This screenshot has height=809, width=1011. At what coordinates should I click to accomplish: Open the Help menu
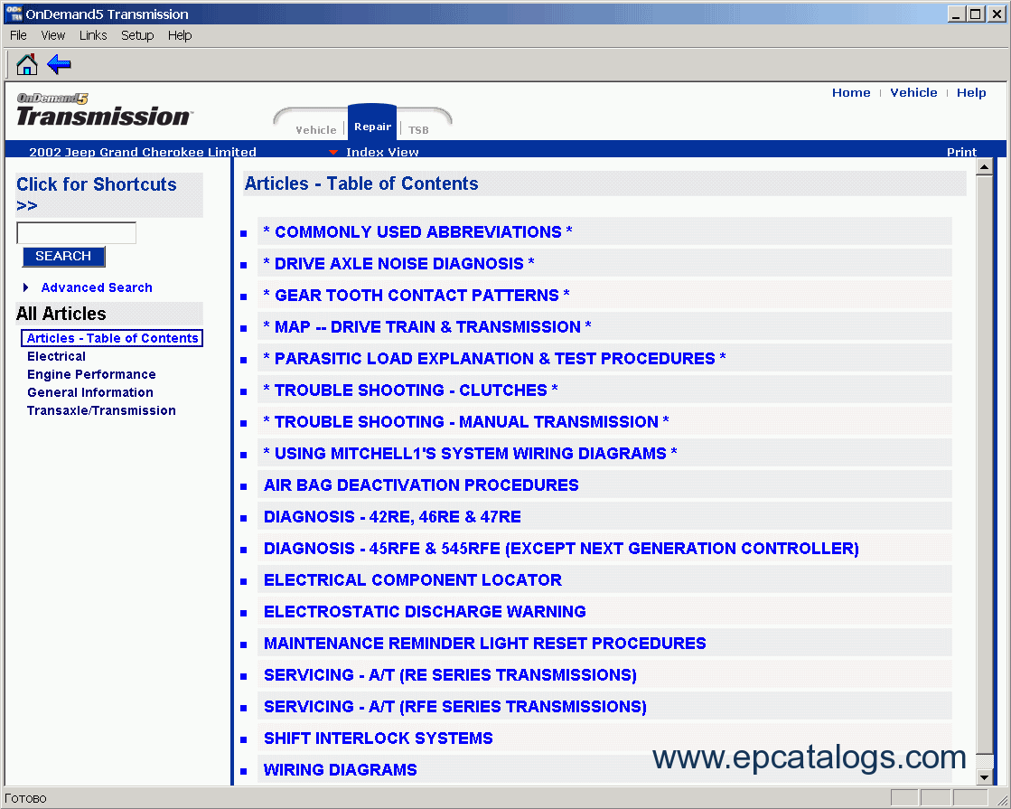click(x=180, y=35)
